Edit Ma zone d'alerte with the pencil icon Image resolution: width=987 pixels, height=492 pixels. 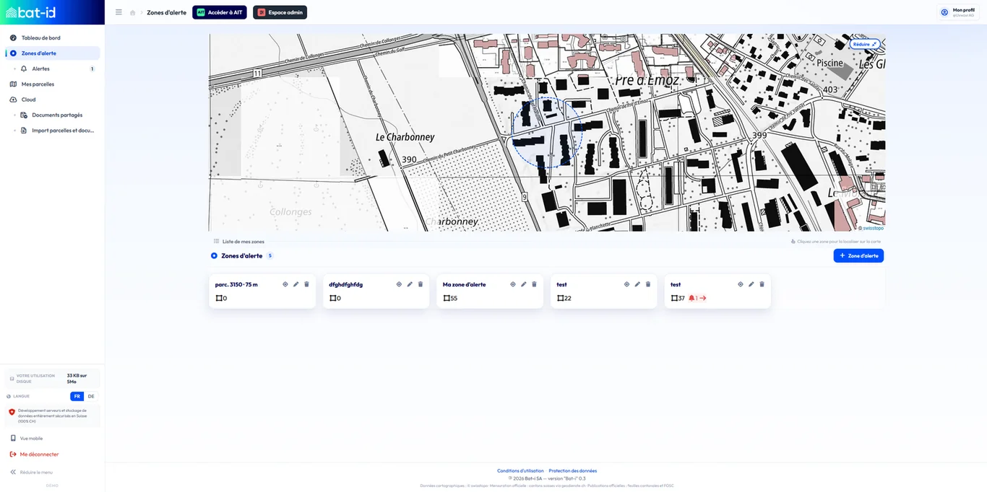point(524,284)
